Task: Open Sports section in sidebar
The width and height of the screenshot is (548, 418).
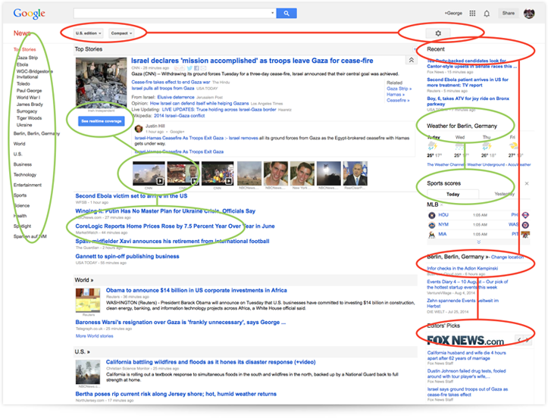Action: click(20, 195)
